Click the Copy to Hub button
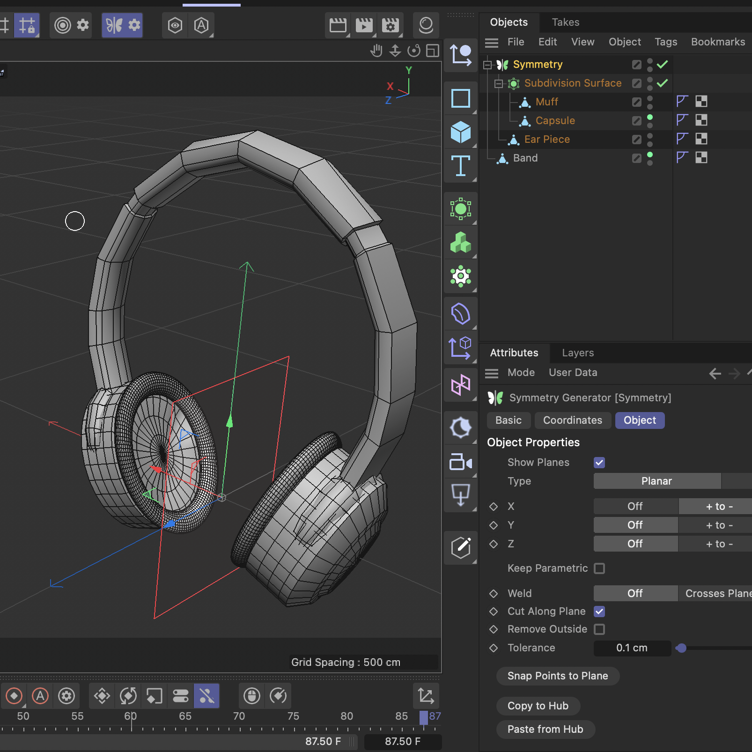Viewport: 752px width, 752px height. 538,706
